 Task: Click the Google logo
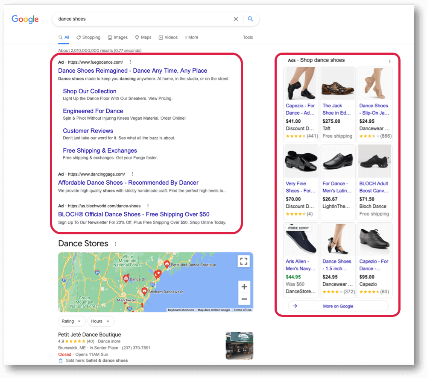[25, 19]
